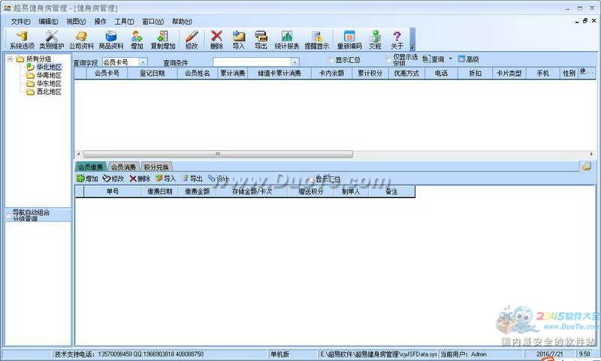
Task: Click the 缴费金额 column header in lower grid
Action: (x=198, y=191)
